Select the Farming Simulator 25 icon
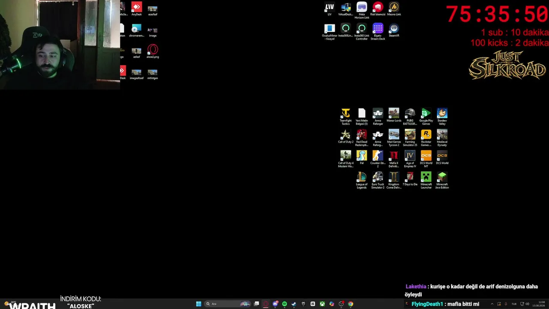549x309 pixels. tap(410, 138)
